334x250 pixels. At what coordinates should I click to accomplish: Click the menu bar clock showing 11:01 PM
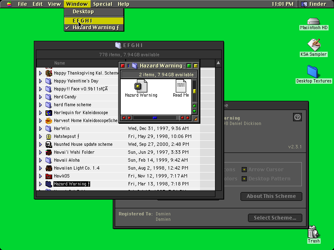coord(283,4)
